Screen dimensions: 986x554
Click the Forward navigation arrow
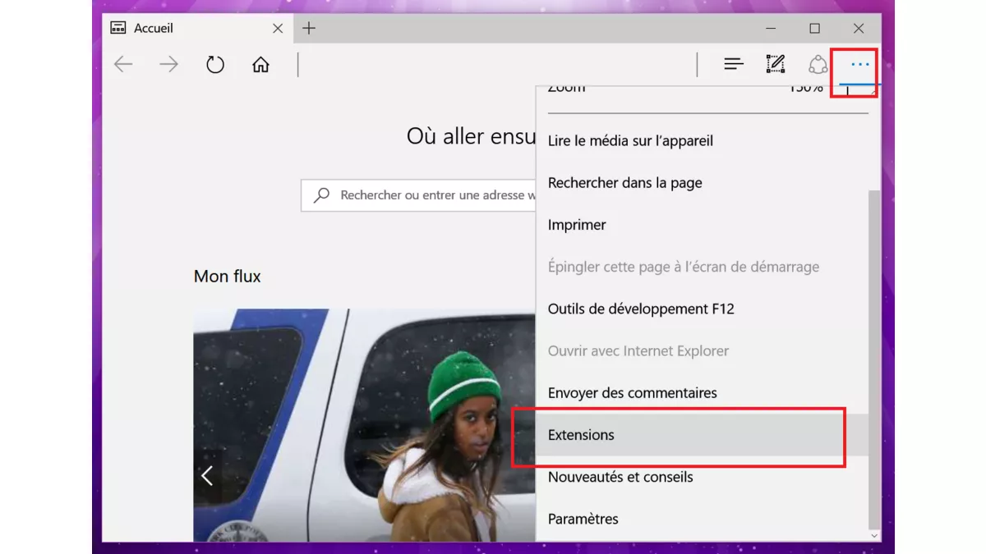pyautogui.click(x=169, y=64)
